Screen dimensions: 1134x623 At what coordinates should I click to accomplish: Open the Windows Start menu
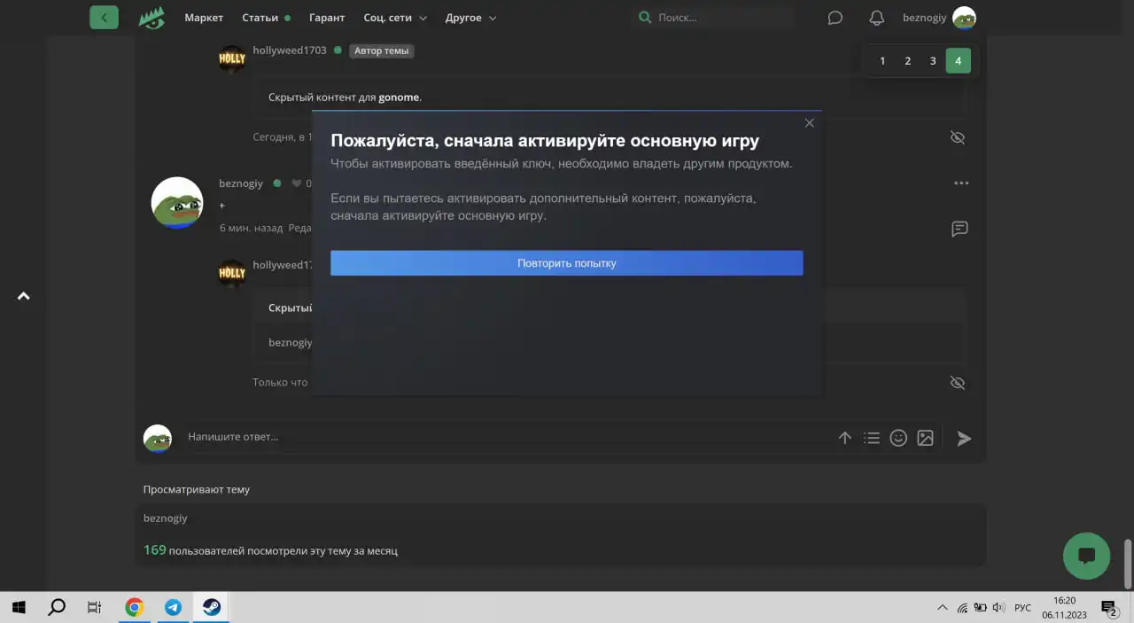19,607
